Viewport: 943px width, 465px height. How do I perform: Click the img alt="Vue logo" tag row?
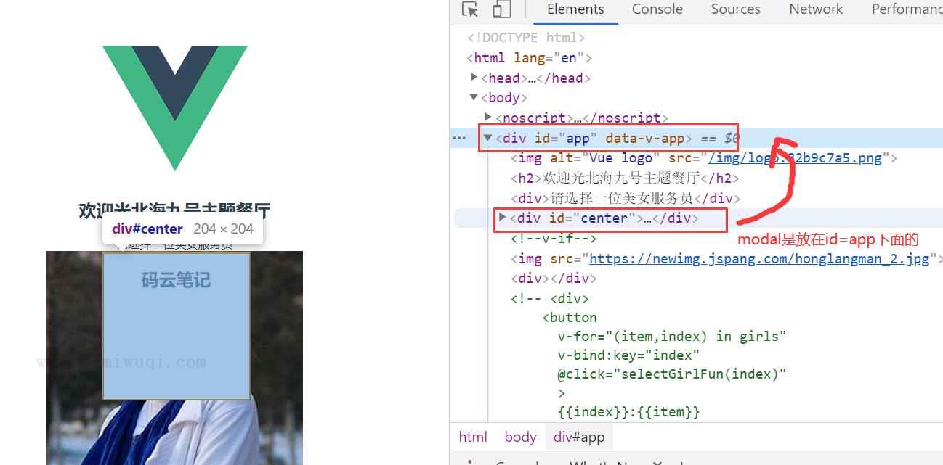[704, 158]
